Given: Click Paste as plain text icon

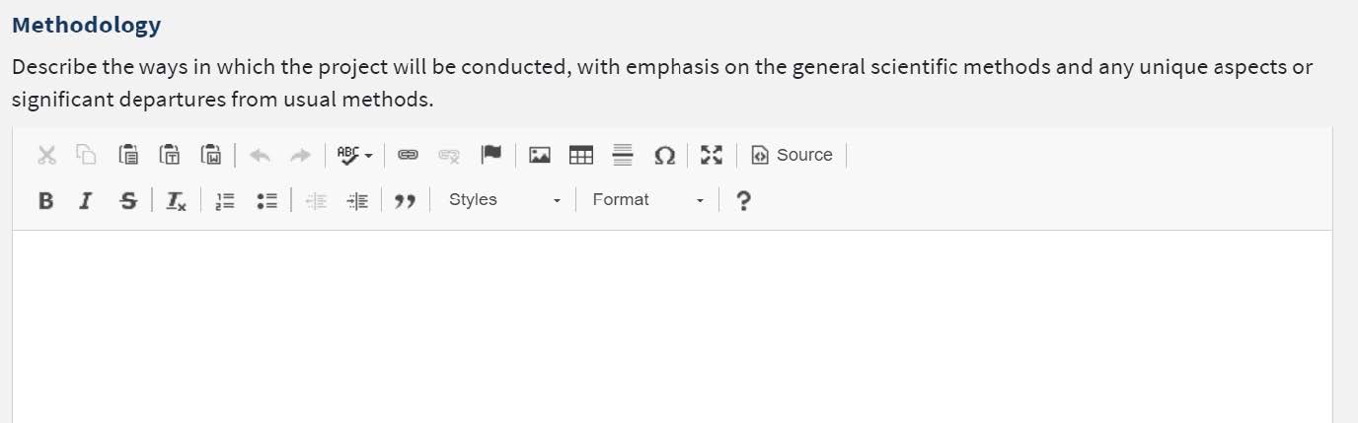Looking at the screenshot, I should (170, 155).
